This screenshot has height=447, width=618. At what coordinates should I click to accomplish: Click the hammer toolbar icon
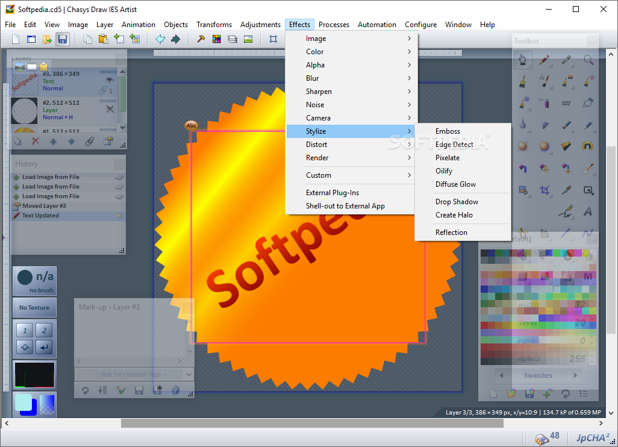point(201,39)
